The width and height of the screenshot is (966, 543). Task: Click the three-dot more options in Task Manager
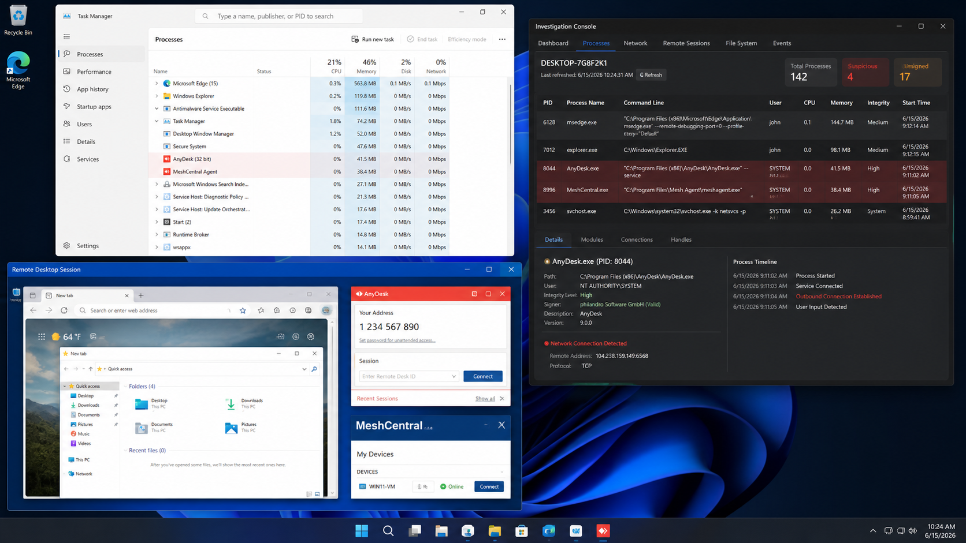point(502,39)
